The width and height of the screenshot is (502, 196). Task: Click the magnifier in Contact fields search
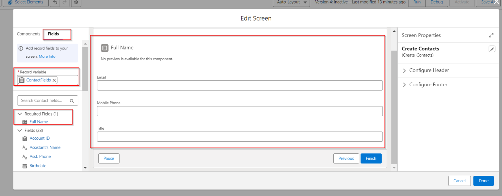point(72,100)
